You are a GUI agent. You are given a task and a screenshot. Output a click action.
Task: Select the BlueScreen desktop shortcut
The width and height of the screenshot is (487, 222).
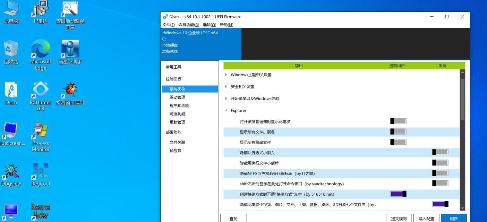click(12, 134)
